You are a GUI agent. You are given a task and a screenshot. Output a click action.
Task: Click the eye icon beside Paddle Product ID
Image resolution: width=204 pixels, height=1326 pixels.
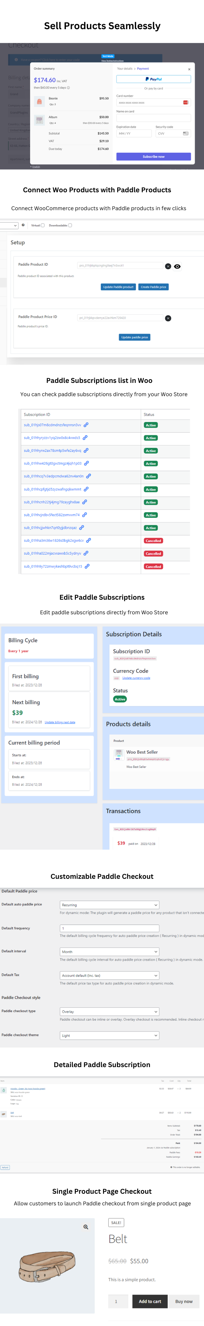point(177,267)
